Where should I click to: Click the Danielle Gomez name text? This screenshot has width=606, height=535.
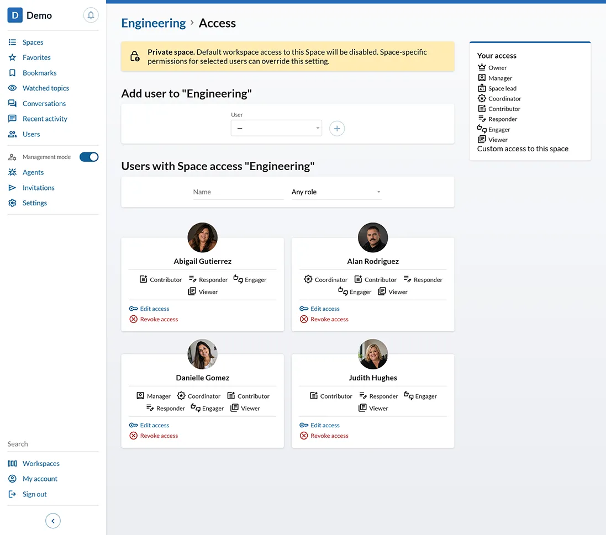pos(203,378)
